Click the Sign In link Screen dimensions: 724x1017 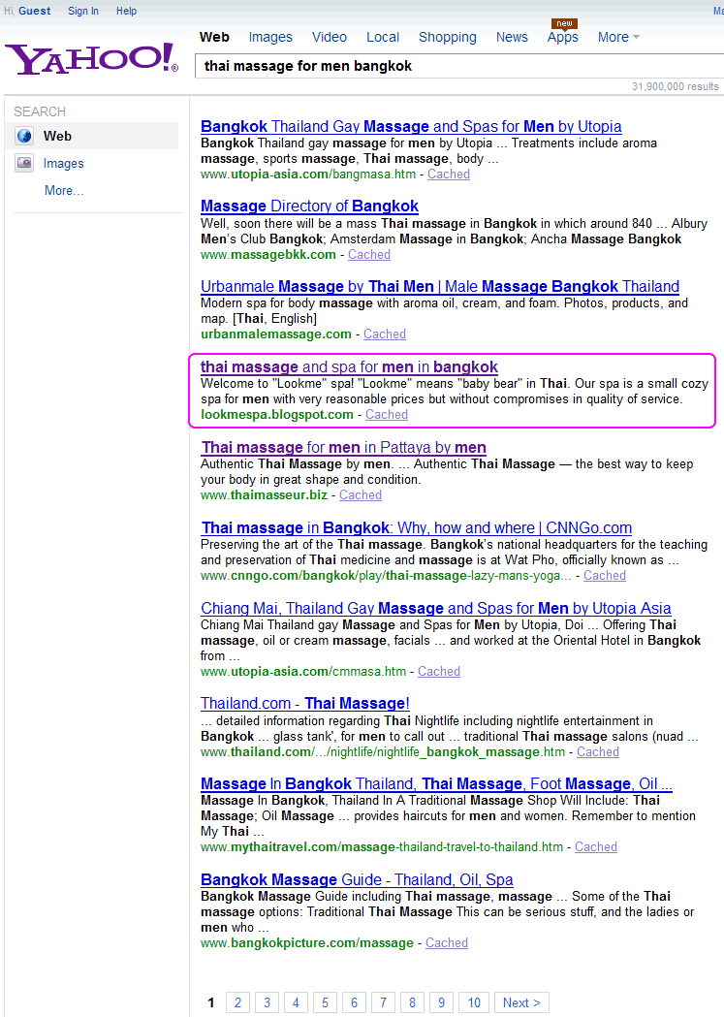point(83,11)
